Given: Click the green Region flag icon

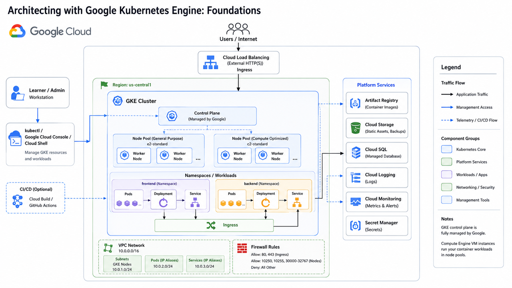Looking at the screenshot, I should [x=104, y=85].
